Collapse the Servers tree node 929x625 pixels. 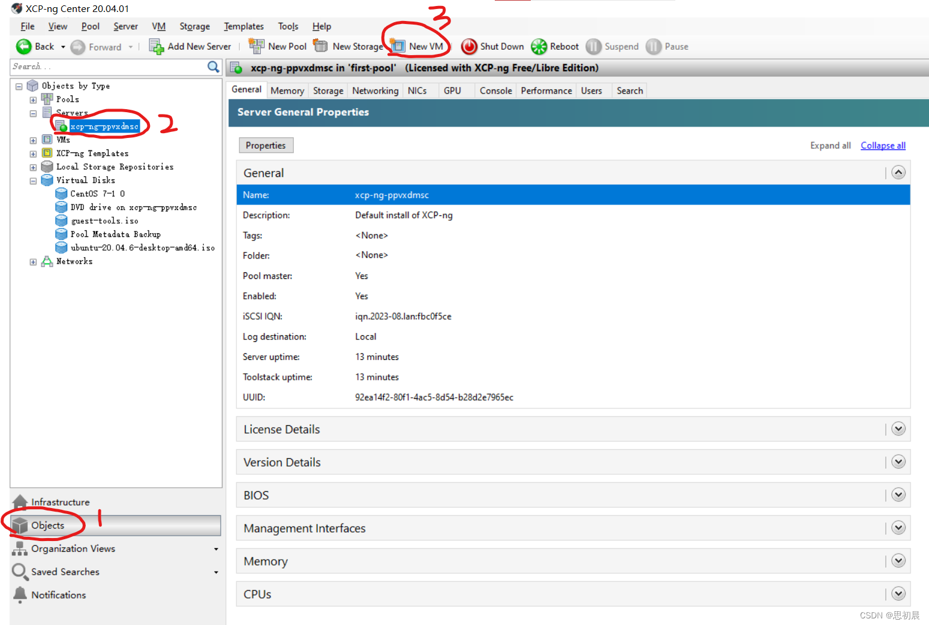33,113
